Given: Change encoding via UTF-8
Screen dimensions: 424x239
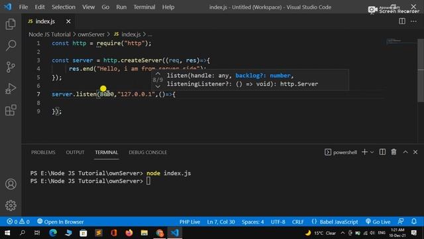Looking at the screenshot, I should coord(278,222).
